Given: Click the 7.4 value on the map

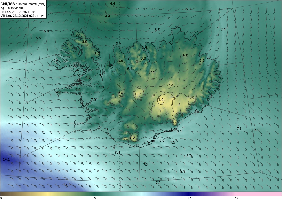Looking at the screenshot, I should (x=223, y=30).
